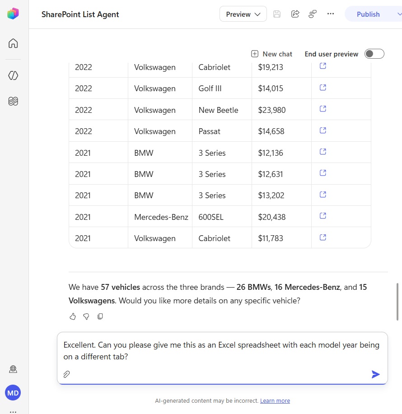Click the SharePoint List Agent title
Viewport: 402px width, 414px height.
[80, 14]
